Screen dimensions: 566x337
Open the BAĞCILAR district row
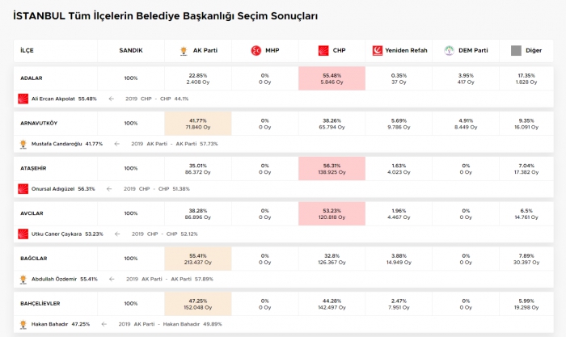pyautogui.click(x=36, y=259)
